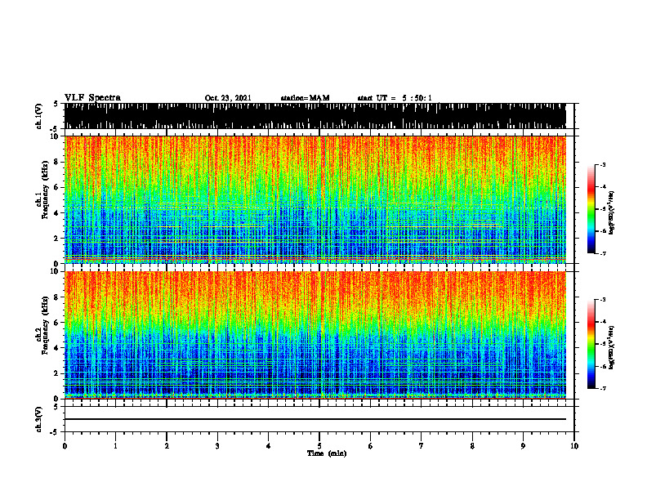Click the ch.1 frequency axis "10" tick label

pos(56,136)
